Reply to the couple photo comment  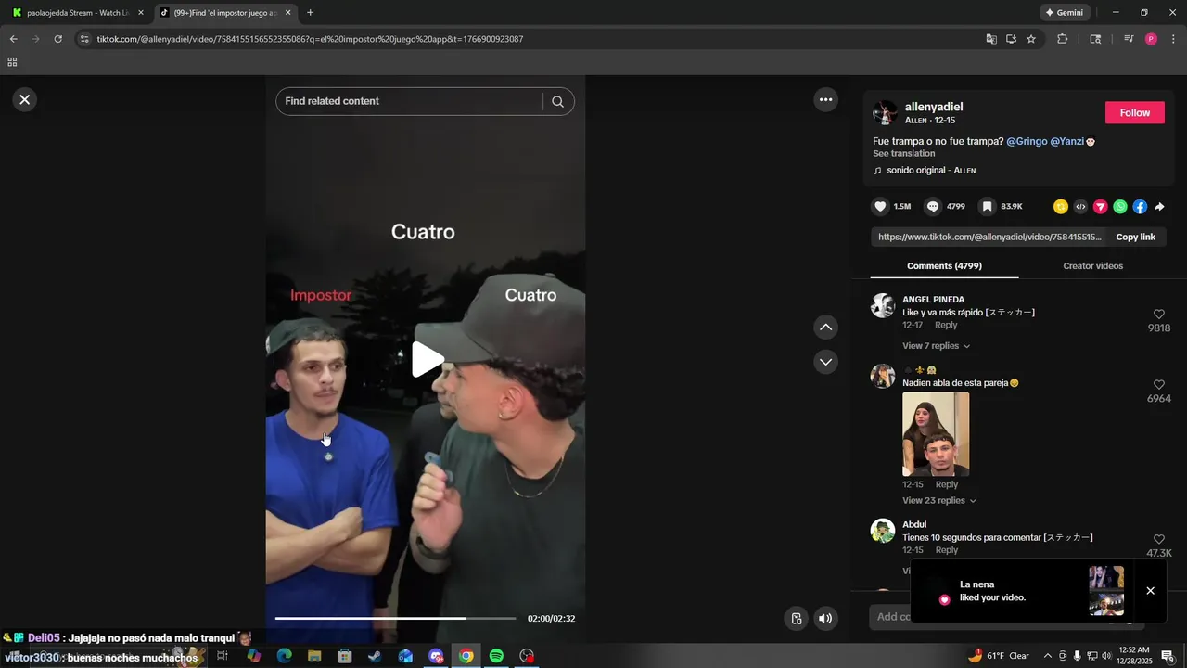pyautogui.click(x=946, y=484)
